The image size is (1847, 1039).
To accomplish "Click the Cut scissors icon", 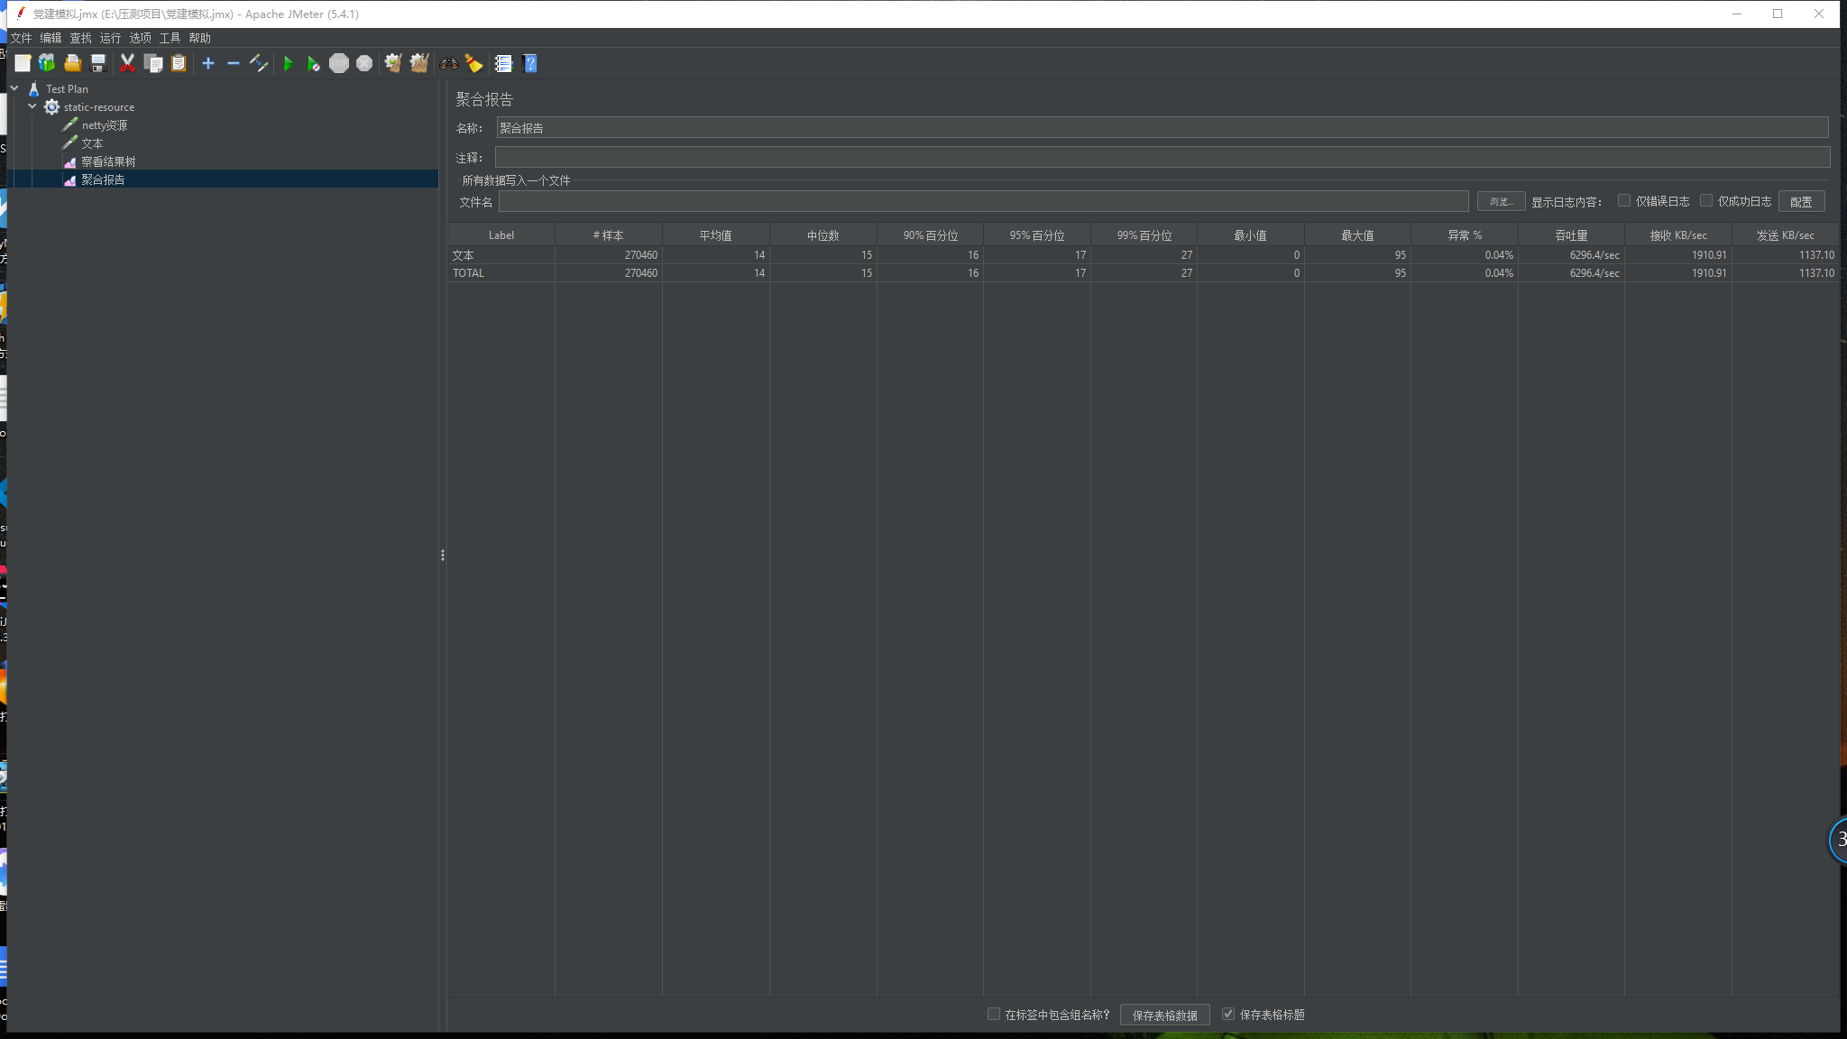I will (x=127, y=63).
